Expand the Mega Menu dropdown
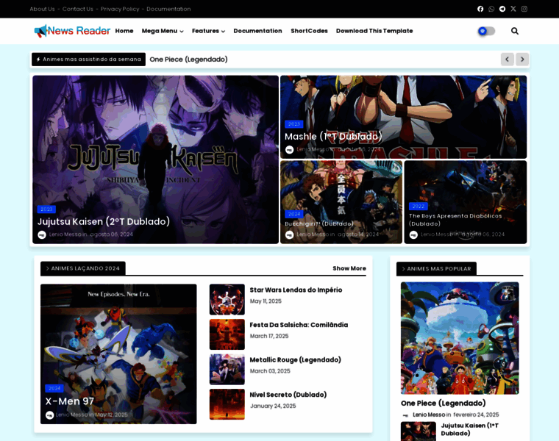 [x=163, y=31]
